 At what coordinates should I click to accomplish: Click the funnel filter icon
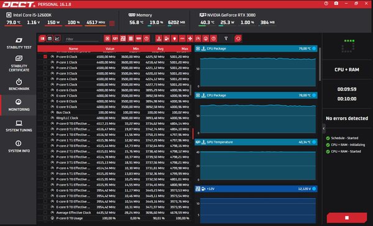(226, 38)
